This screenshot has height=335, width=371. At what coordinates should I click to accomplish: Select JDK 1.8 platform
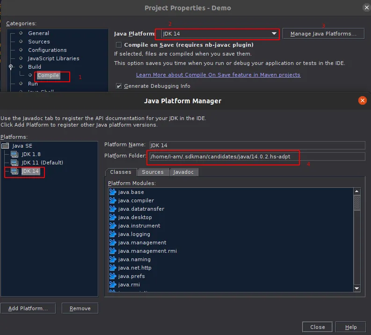tap(31, 154)
